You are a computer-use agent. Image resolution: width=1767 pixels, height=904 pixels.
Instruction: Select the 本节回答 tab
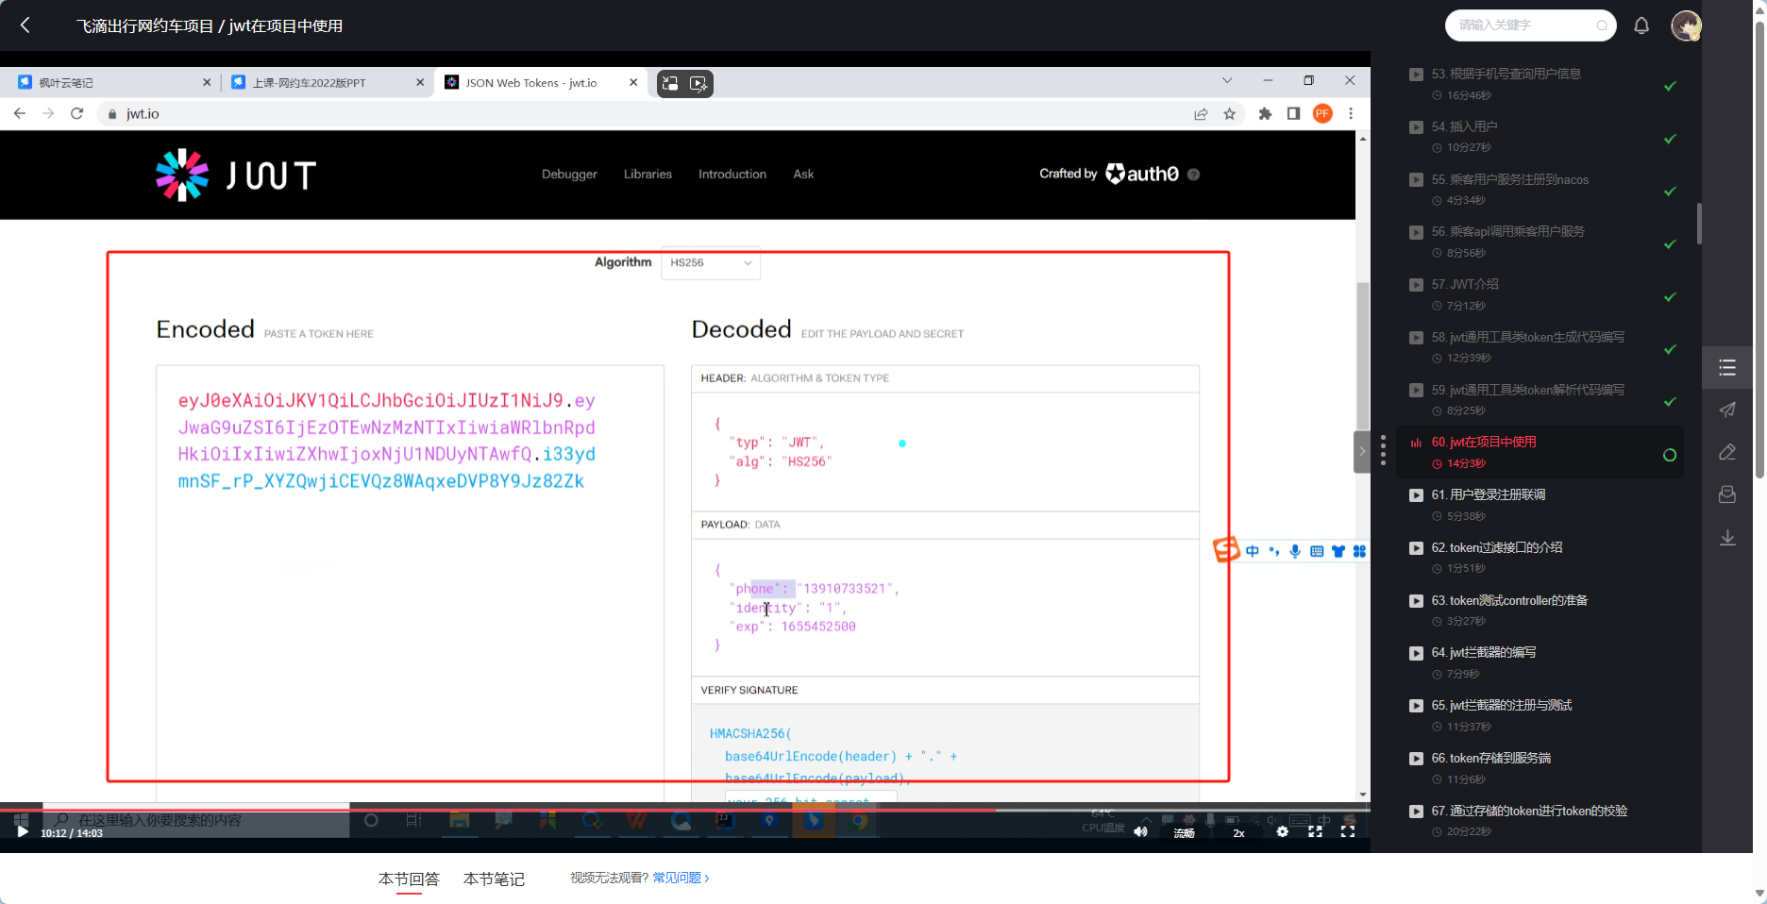pyautogui.click(x=409, y=879)
